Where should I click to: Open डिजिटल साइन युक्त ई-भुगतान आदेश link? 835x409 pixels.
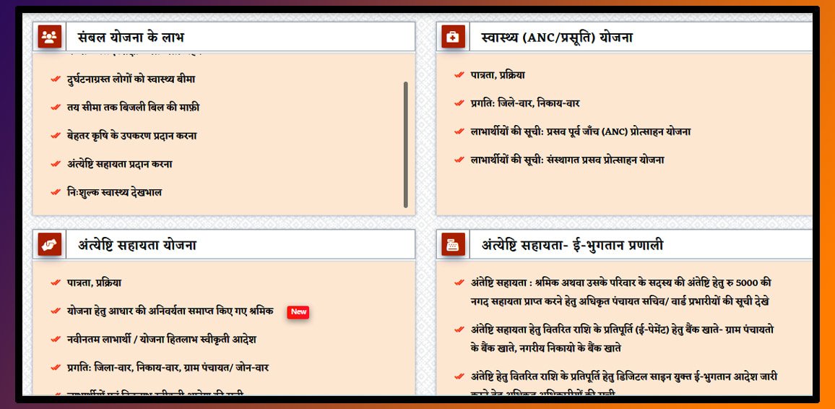pyautogui.click(x=624, y=384)
